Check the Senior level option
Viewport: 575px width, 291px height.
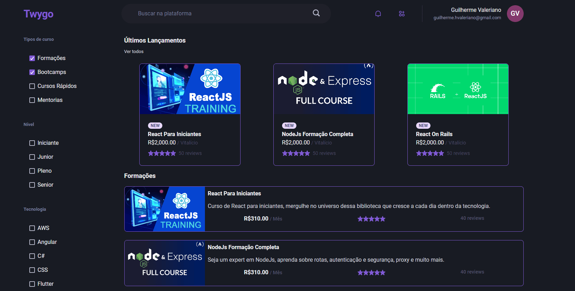click(x=32, y=185)
